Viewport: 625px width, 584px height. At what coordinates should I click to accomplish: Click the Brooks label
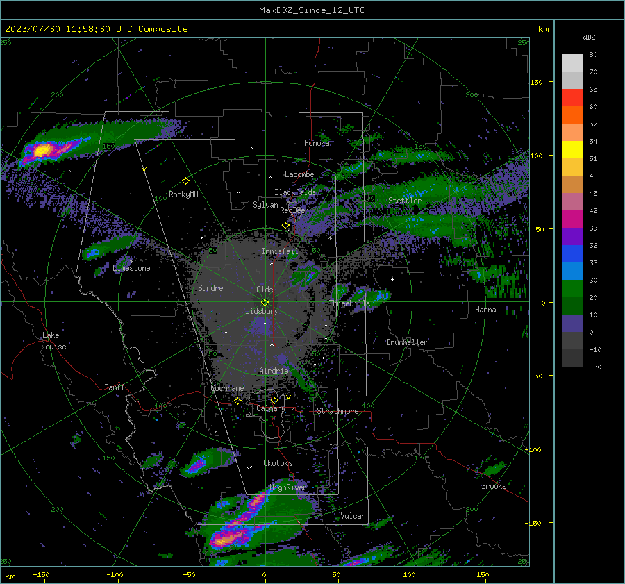point(494,486)
